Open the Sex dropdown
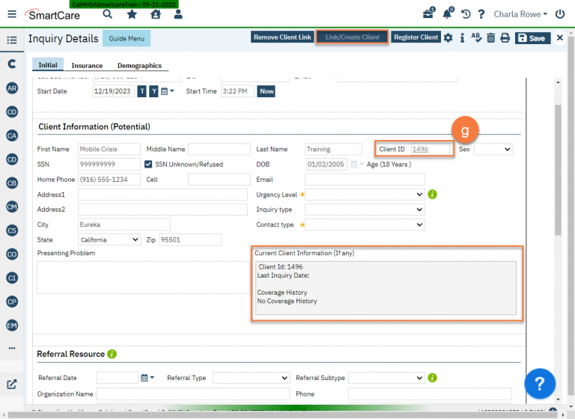Screen dimensions: 575x419 click(493, 150)
